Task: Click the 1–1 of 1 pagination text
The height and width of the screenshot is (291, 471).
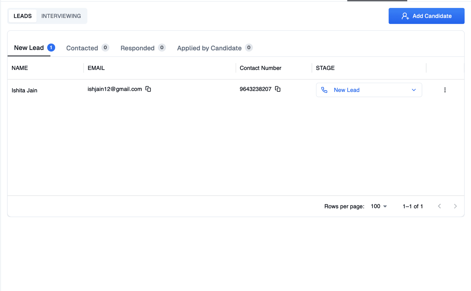Action: (x=413, y=206)
